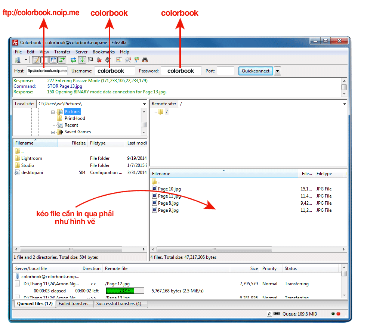Click the synchronized browsing toolbar icon
Screen dimensions: 367x329
point(136,60)
